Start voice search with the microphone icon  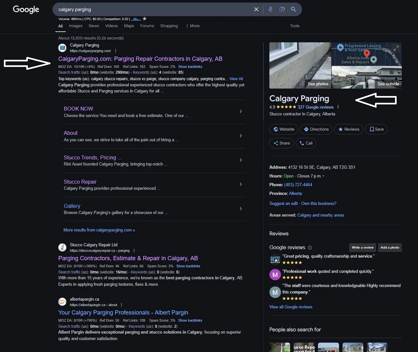click(270, 9)
